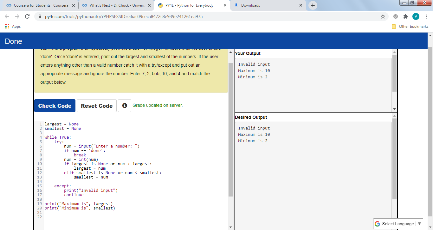Click code line 'largest = None'

click(61, 124)
